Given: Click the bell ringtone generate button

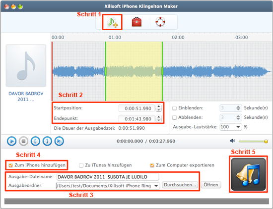Looking at the screenshot, I should (x=248, y=174).
